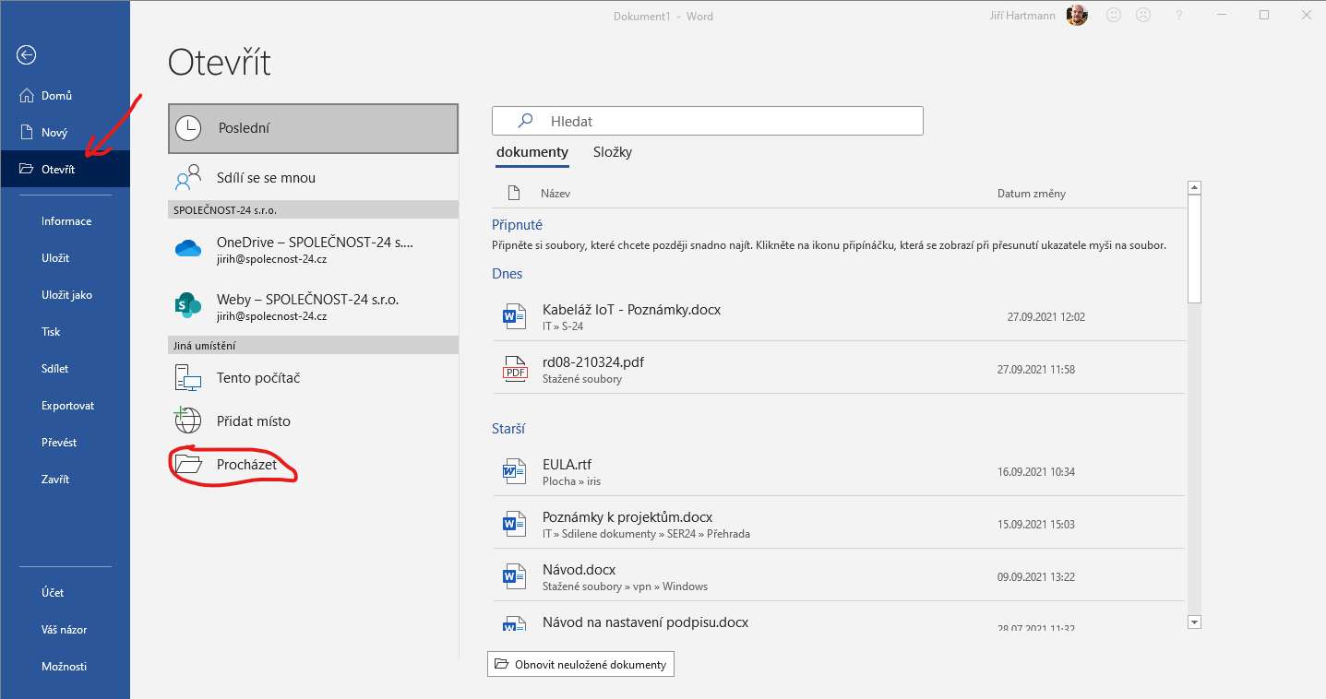Open EULA.rtf
This screenshot has width=1326, height=699.
(x=840, y=471)
